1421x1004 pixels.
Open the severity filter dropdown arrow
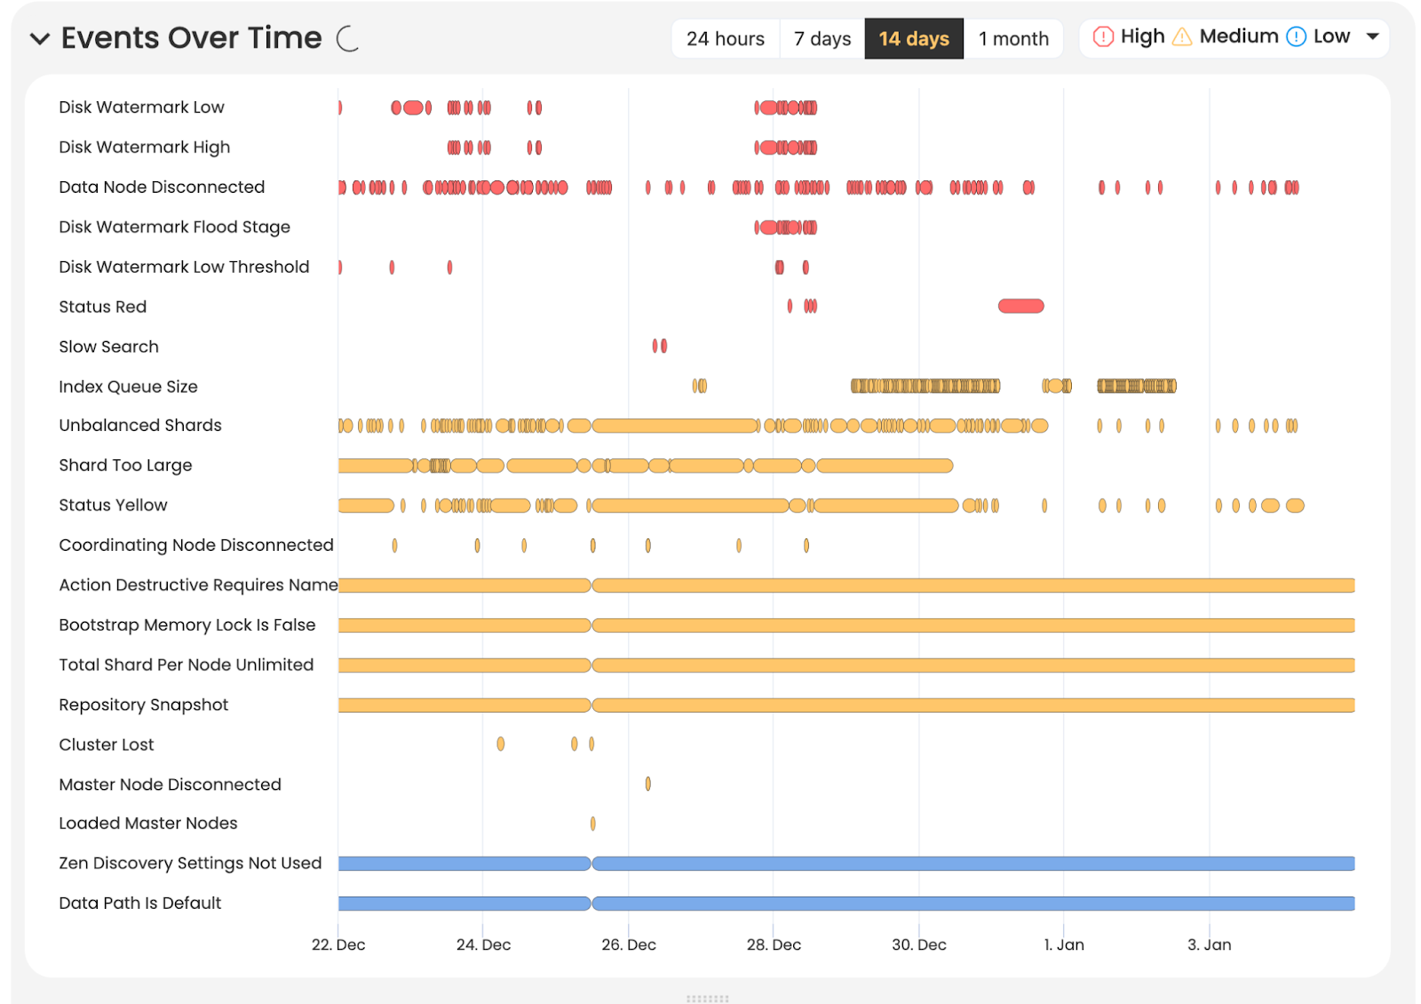point(1372,36)
